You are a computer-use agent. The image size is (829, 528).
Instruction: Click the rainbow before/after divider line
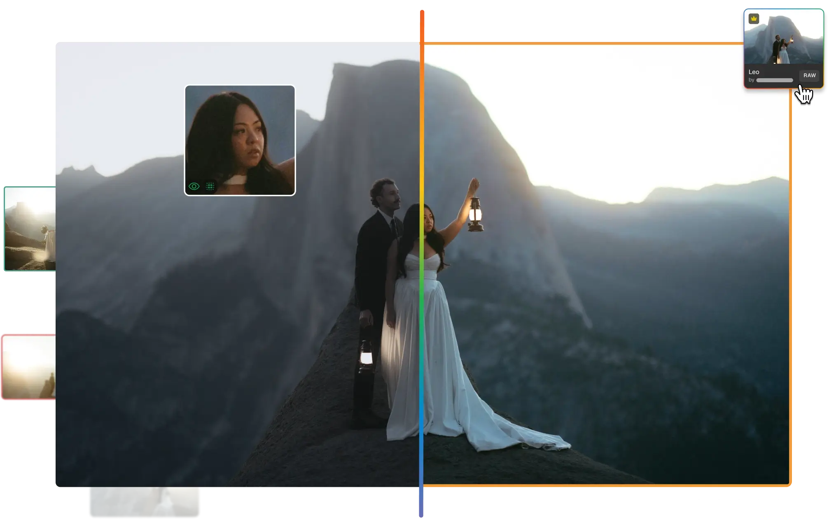click(x=422, y=263)
